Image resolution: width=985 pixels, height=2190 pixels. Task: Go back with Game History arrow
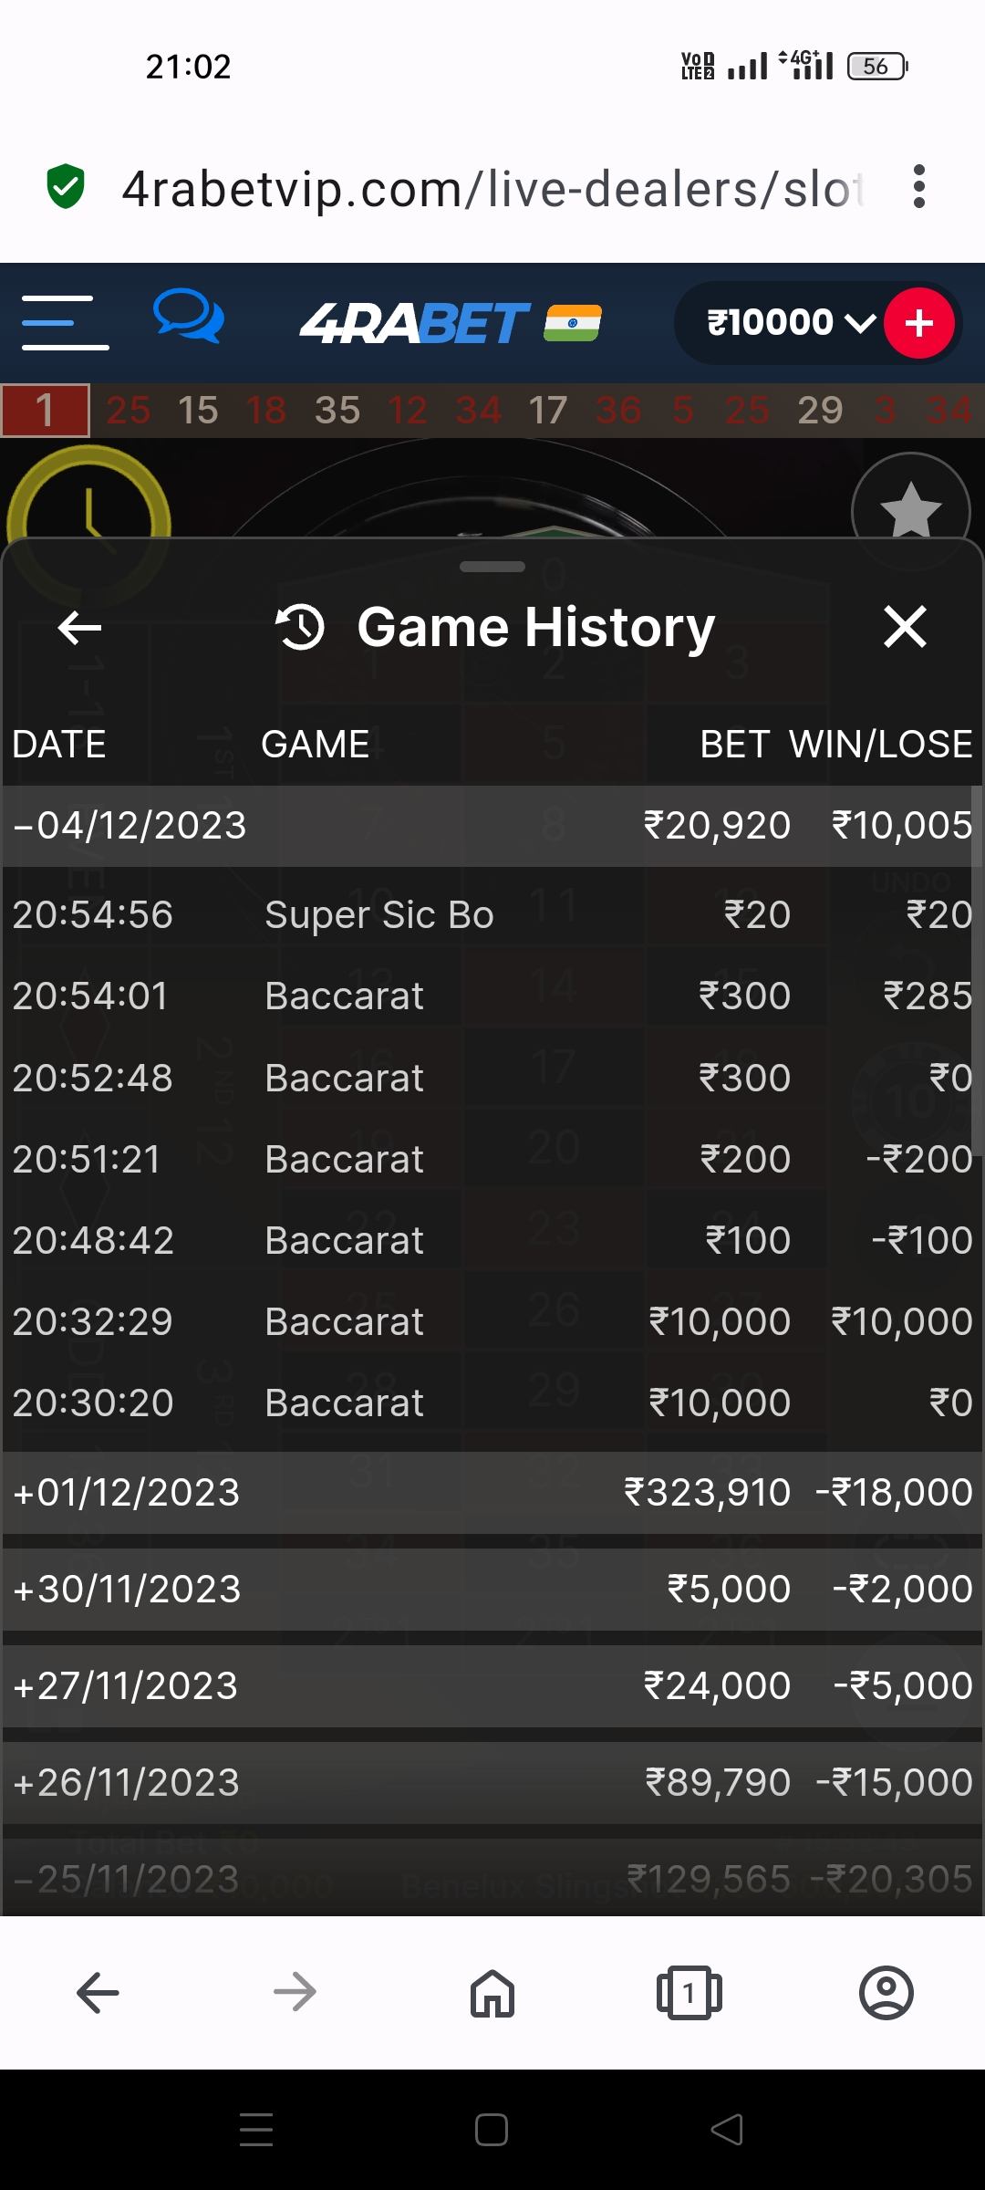79,628
